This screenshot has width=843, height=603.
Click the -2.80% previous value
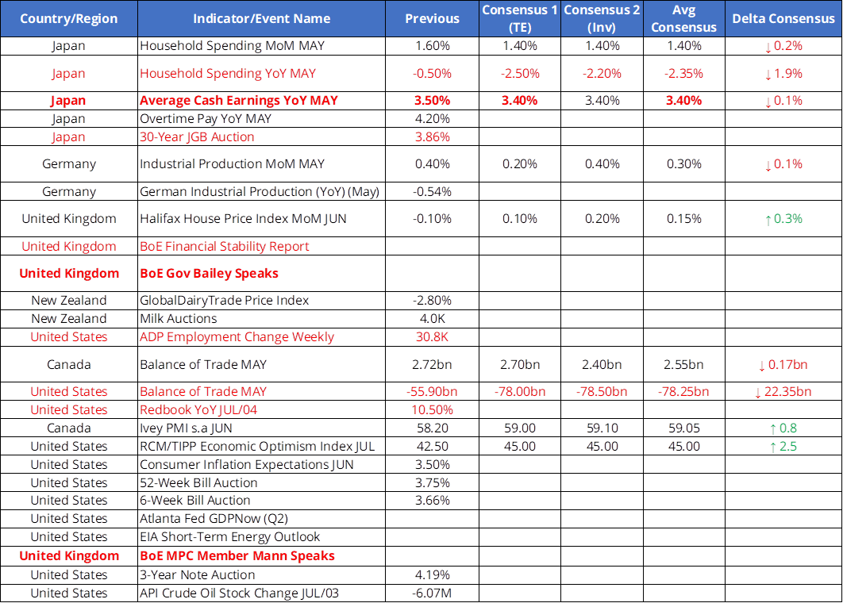pyautogui.click(x=433, y=301)
